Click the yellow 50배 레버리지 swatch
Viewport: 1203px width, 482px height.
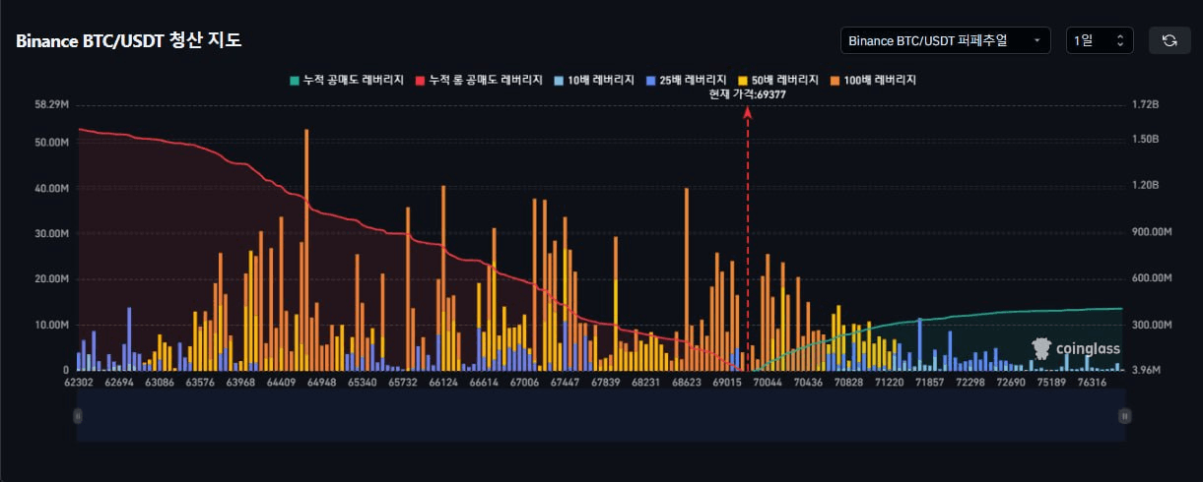pos(741,80)
